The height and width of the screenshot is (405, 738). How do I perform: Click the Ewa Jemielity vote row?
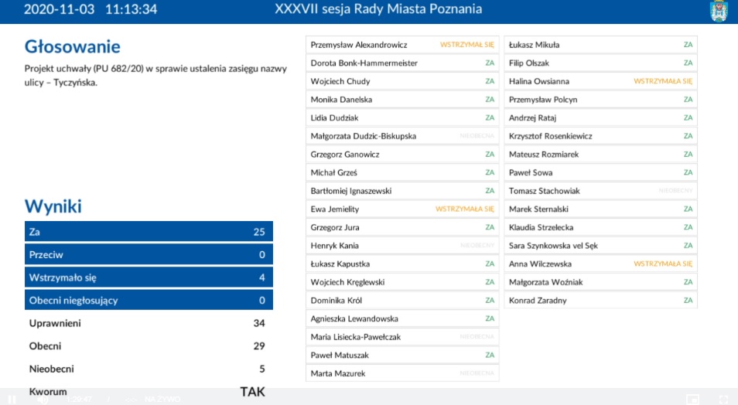click(x=402, y=209)
